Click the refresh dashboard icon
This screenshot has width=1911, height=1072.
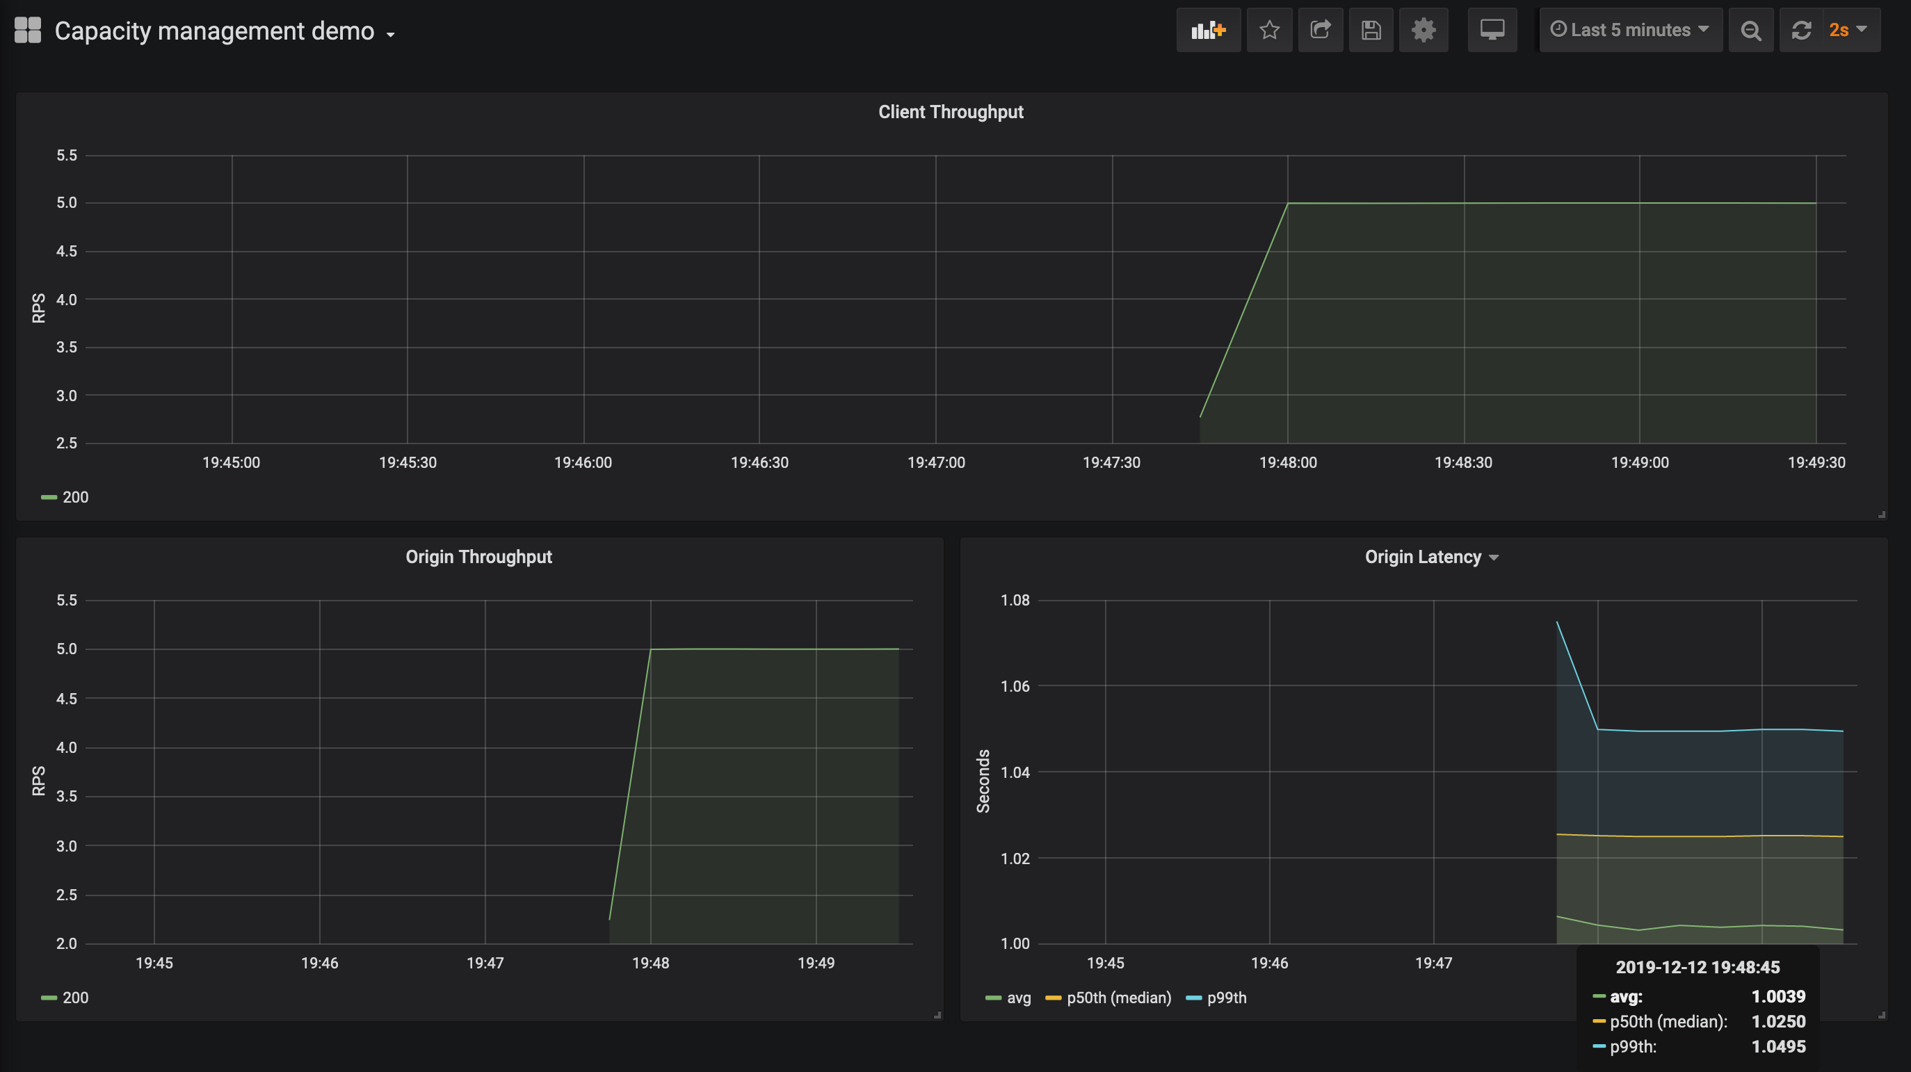coord(1801,30)
